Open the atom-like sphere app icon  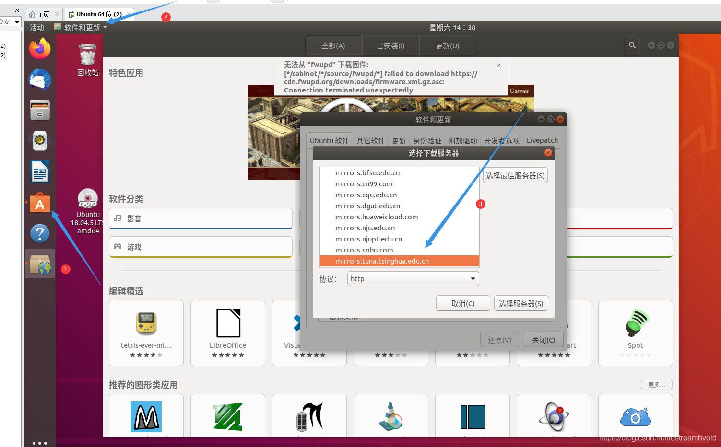(x=554, y=416)
